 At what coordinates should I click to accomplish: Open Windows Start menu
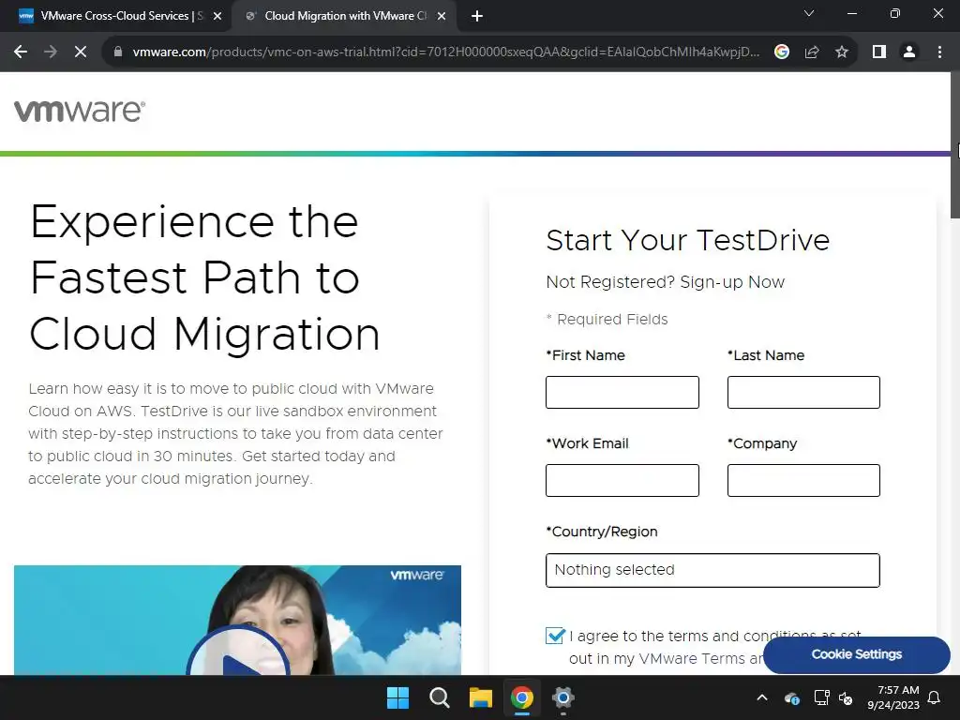[x=397, y=697]
